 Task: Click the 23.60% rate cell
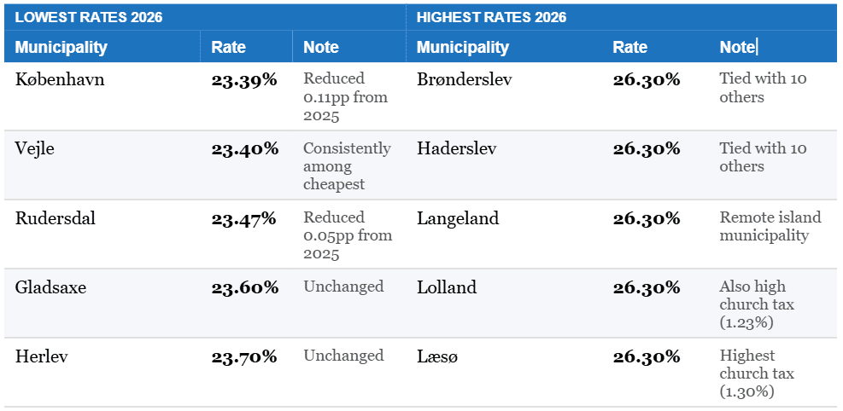click(x=245, y=288)
